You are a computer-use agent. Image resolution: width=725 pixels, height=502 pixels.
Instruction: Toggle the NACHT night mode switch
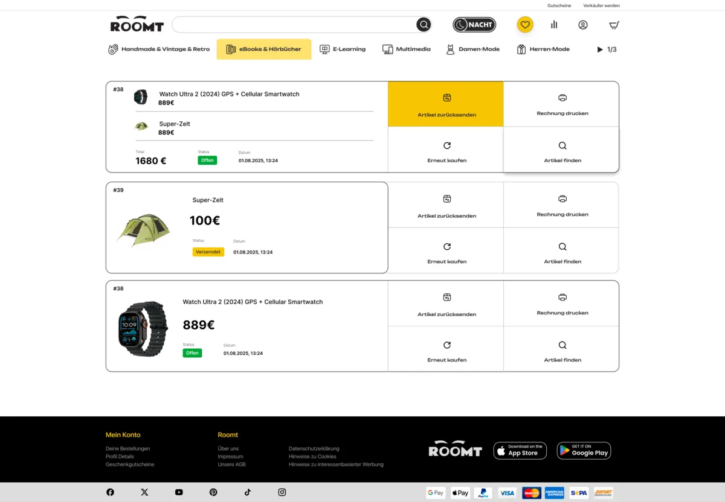coord(474,25)
